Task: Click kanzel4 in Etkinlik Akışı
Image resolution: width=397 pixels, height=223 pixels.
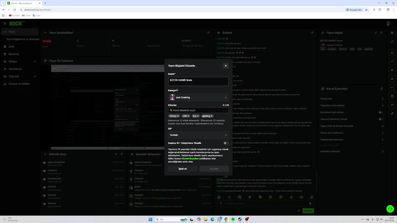Action: click(52, 195)
